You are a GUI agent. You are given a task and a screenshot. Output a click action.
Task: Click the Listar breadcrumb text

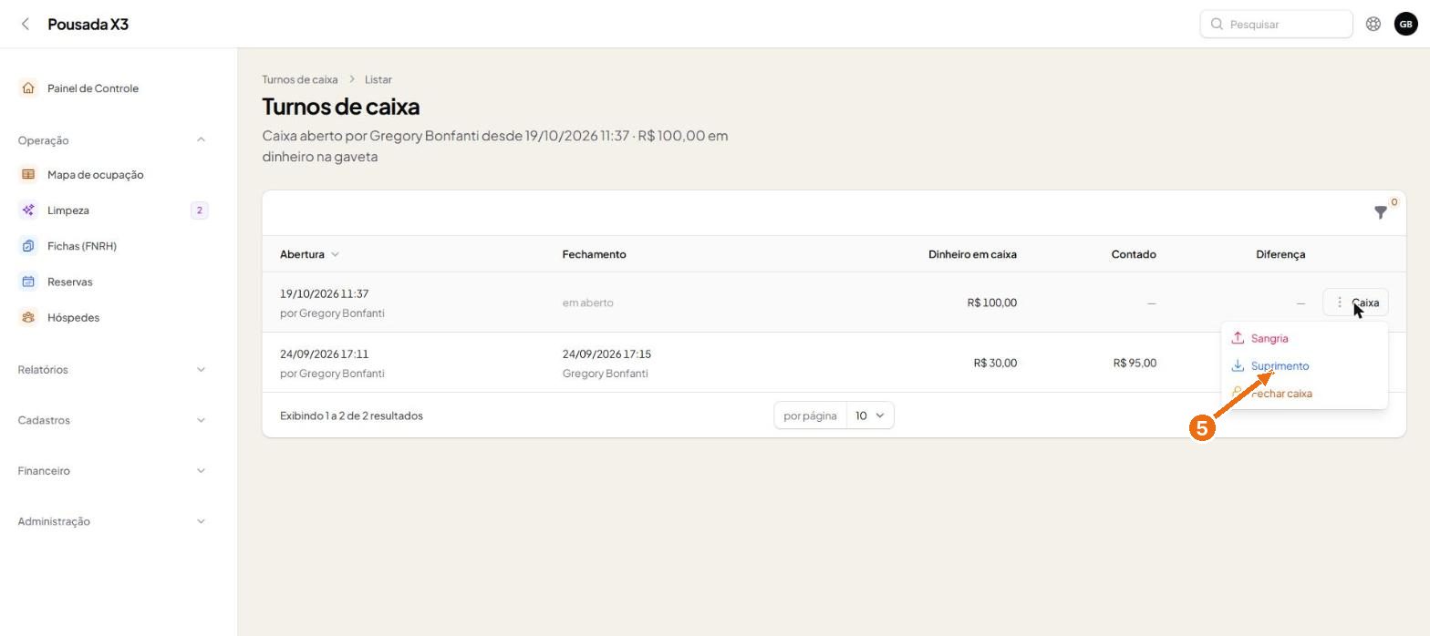point(378,79)
